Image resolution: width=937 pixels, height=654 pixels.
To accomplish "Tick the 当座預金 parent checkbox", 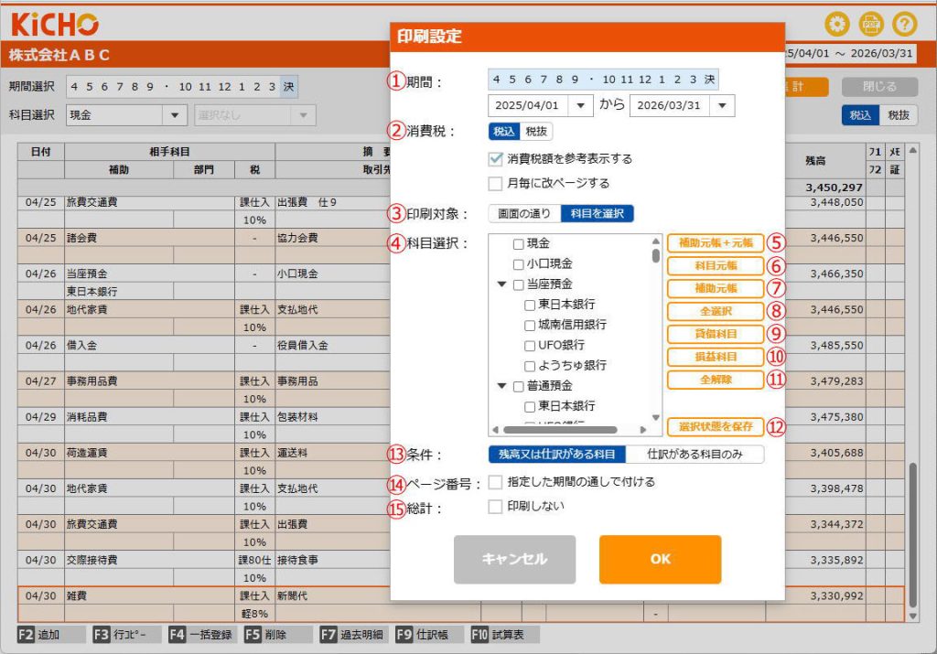I will pos(519,284).
